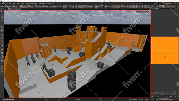Pick the Block cube tool

pos(2,35)
